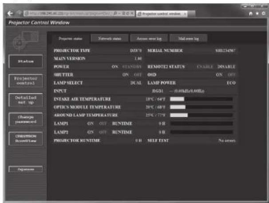This screenshot has width=269, height=203.
Task: Launch CRESTRON RoomView from the sidebar
Action: tap(26, 139)
